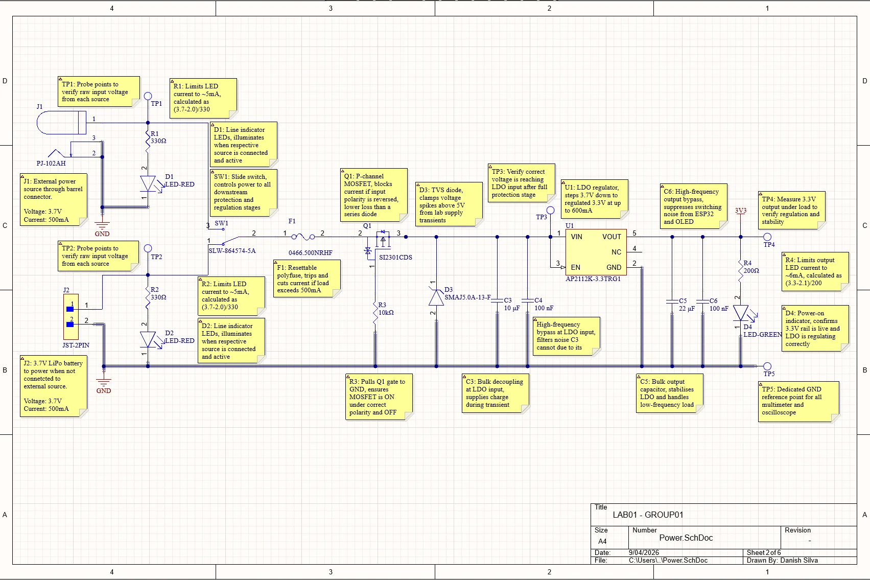Collapse the Q1 P-channel MOSFET note
870x580 pixels.
pyautogui.click(x=342, y=171)
